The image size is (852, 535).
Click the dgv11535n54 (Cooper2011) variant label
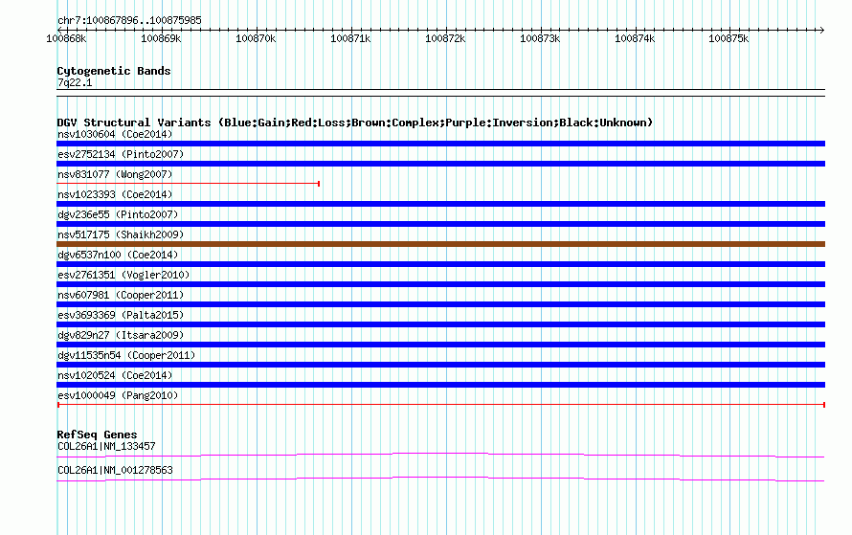tap(126, 355)
